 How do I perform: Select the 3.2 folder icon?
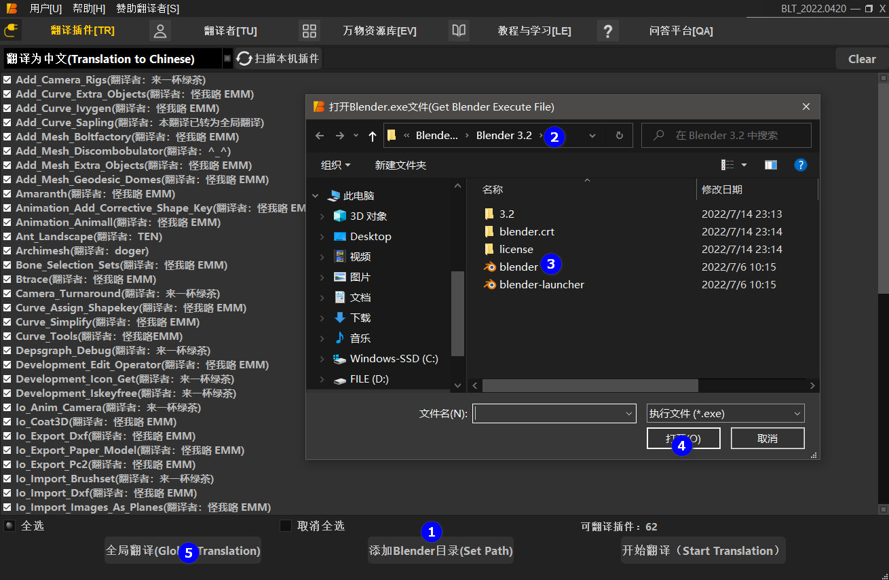click(489, 214)
